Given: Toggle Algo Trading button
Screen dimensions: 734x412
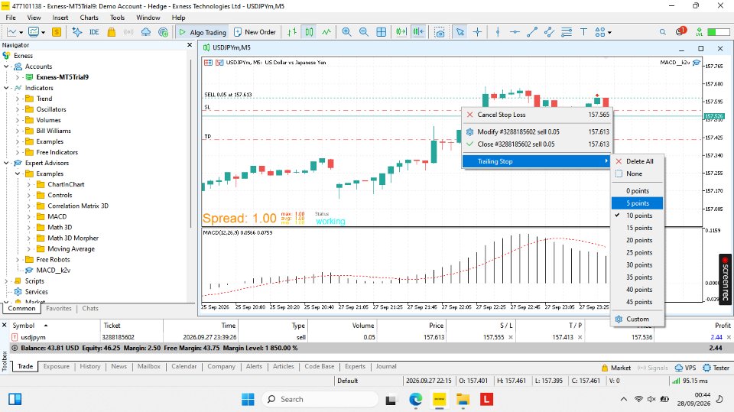Looking at the screenshot, I should [202, 32].
